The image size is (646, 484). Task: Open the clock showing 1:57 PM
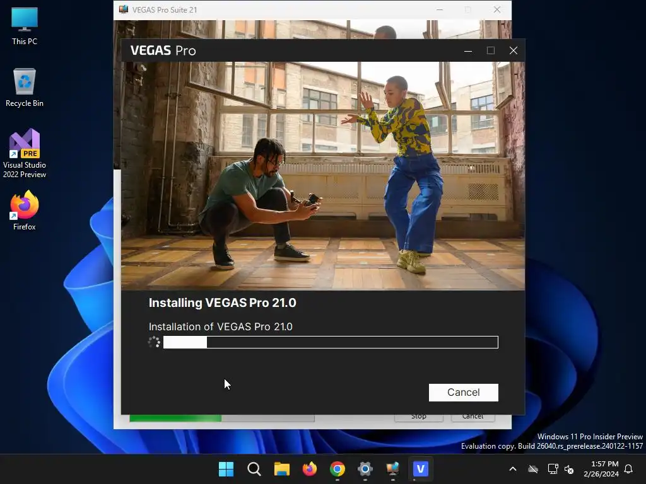[601, 469]
